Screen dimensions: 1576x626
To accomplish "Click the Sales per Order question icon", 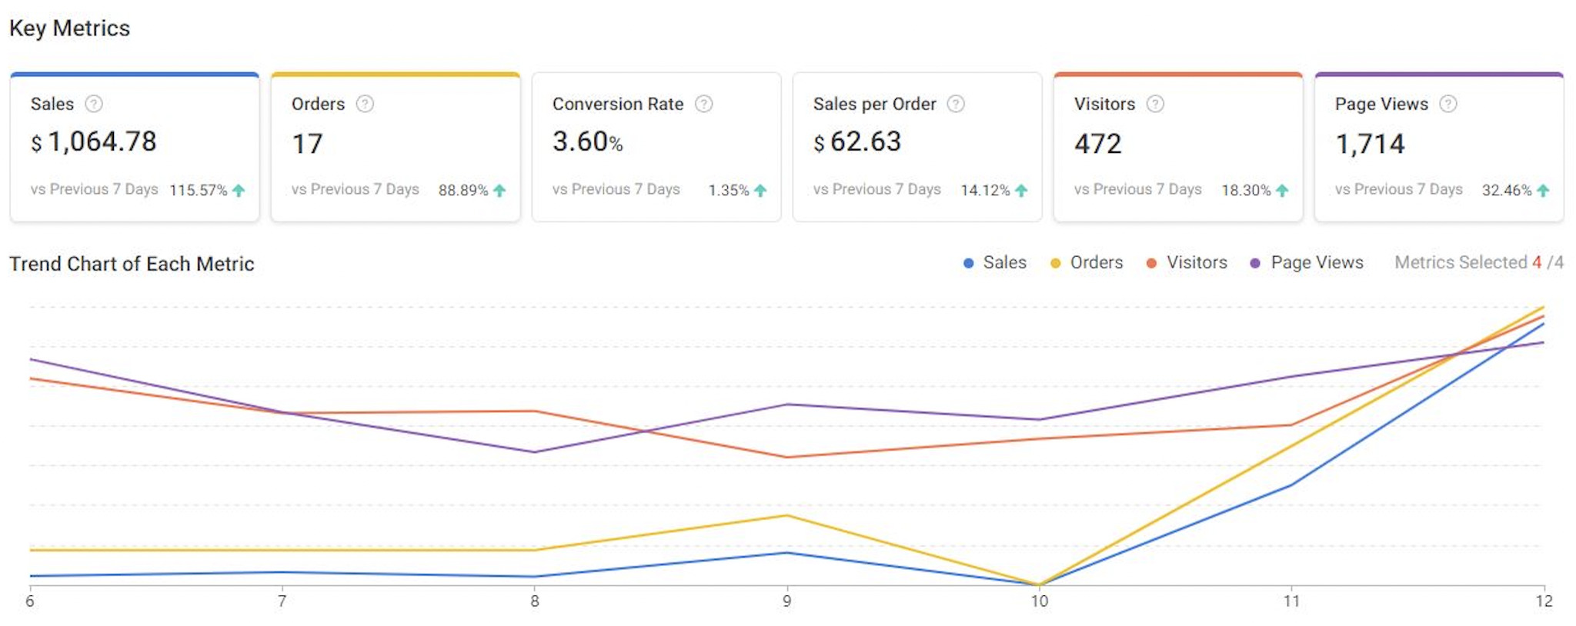I will click(956, 104).
